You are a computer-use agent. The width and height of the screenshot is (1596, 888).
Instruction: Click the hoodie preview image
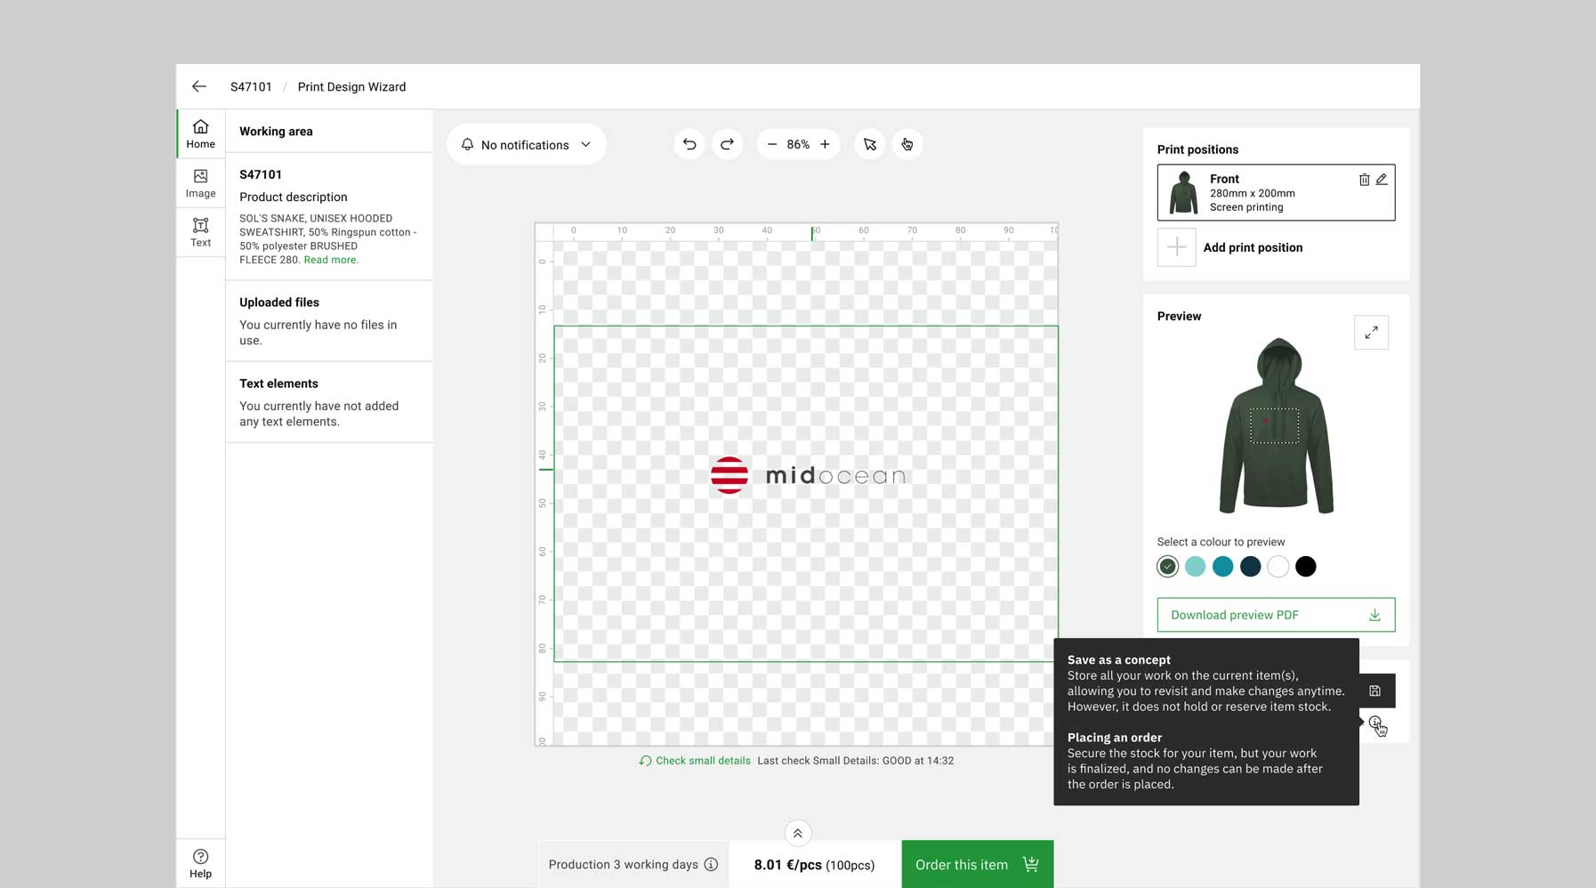pyautogui.click(x=1276, y=426)
